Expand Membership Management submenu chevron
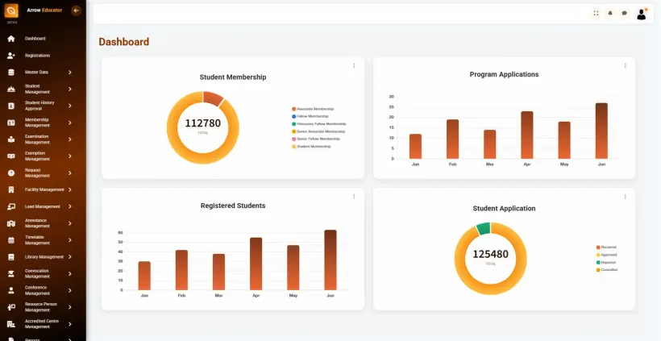The image size is (661, 341). pos(70,123)
